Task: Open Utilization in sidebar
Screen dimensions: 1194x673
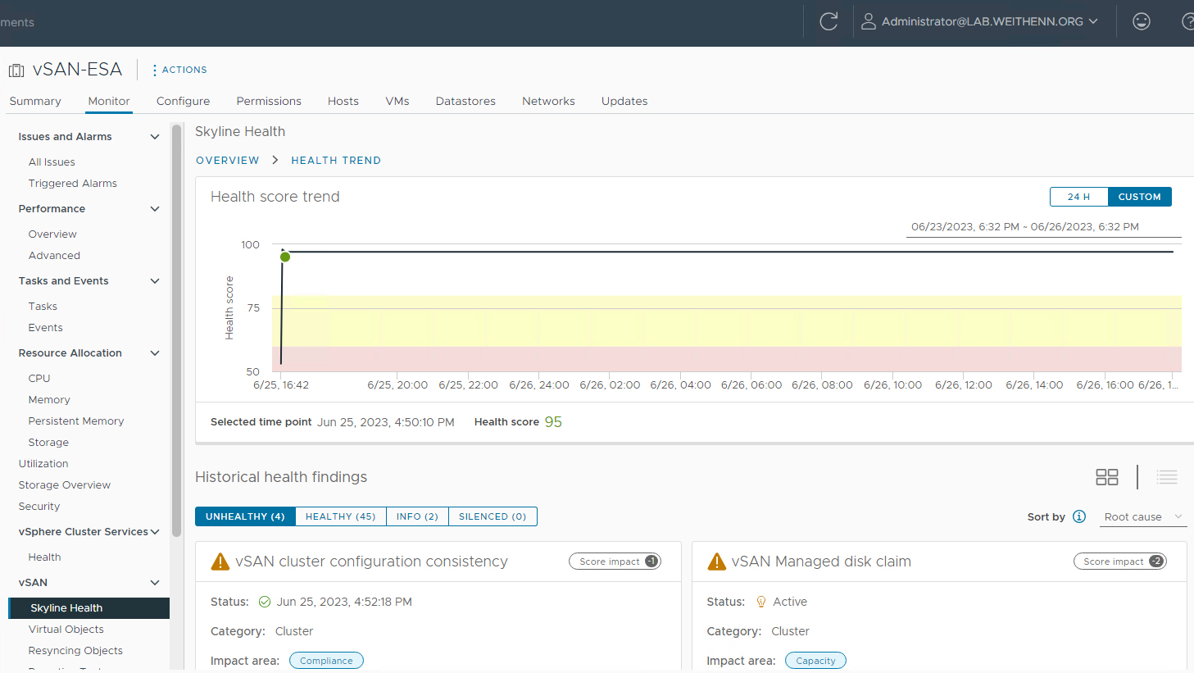Action: click(43, 464)
